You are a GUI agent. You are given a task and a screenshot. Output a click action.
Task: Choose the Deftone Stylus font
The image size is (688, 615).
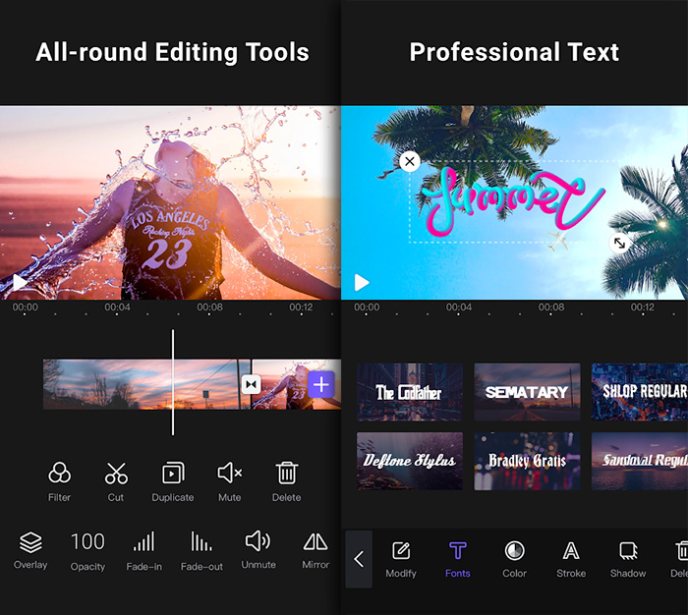[x=410, y=461]
